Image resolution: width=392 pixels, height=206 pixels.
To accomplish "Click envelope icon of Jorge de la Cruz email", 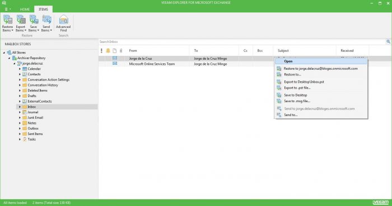I will tap(115, 58).
